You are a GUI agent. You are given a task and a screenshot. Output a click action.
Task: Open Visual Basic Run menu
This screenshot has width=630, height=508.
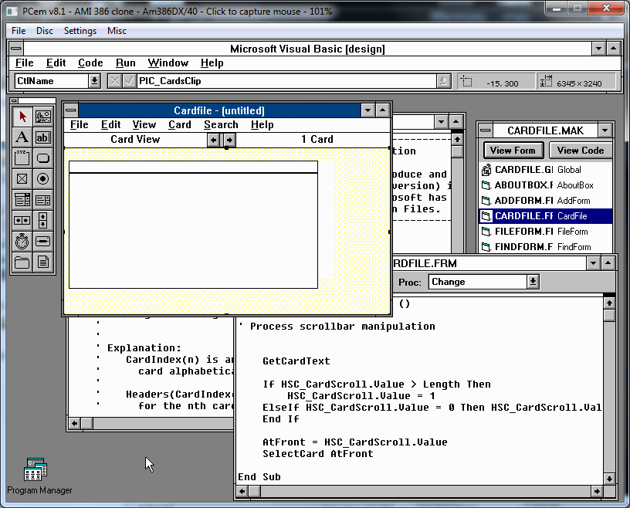tap(126, 63)
